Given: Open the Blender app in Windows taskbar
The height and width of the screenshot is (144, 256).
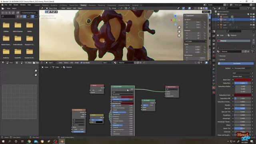Looking at the screenshot, I should [x=62, y=141].
